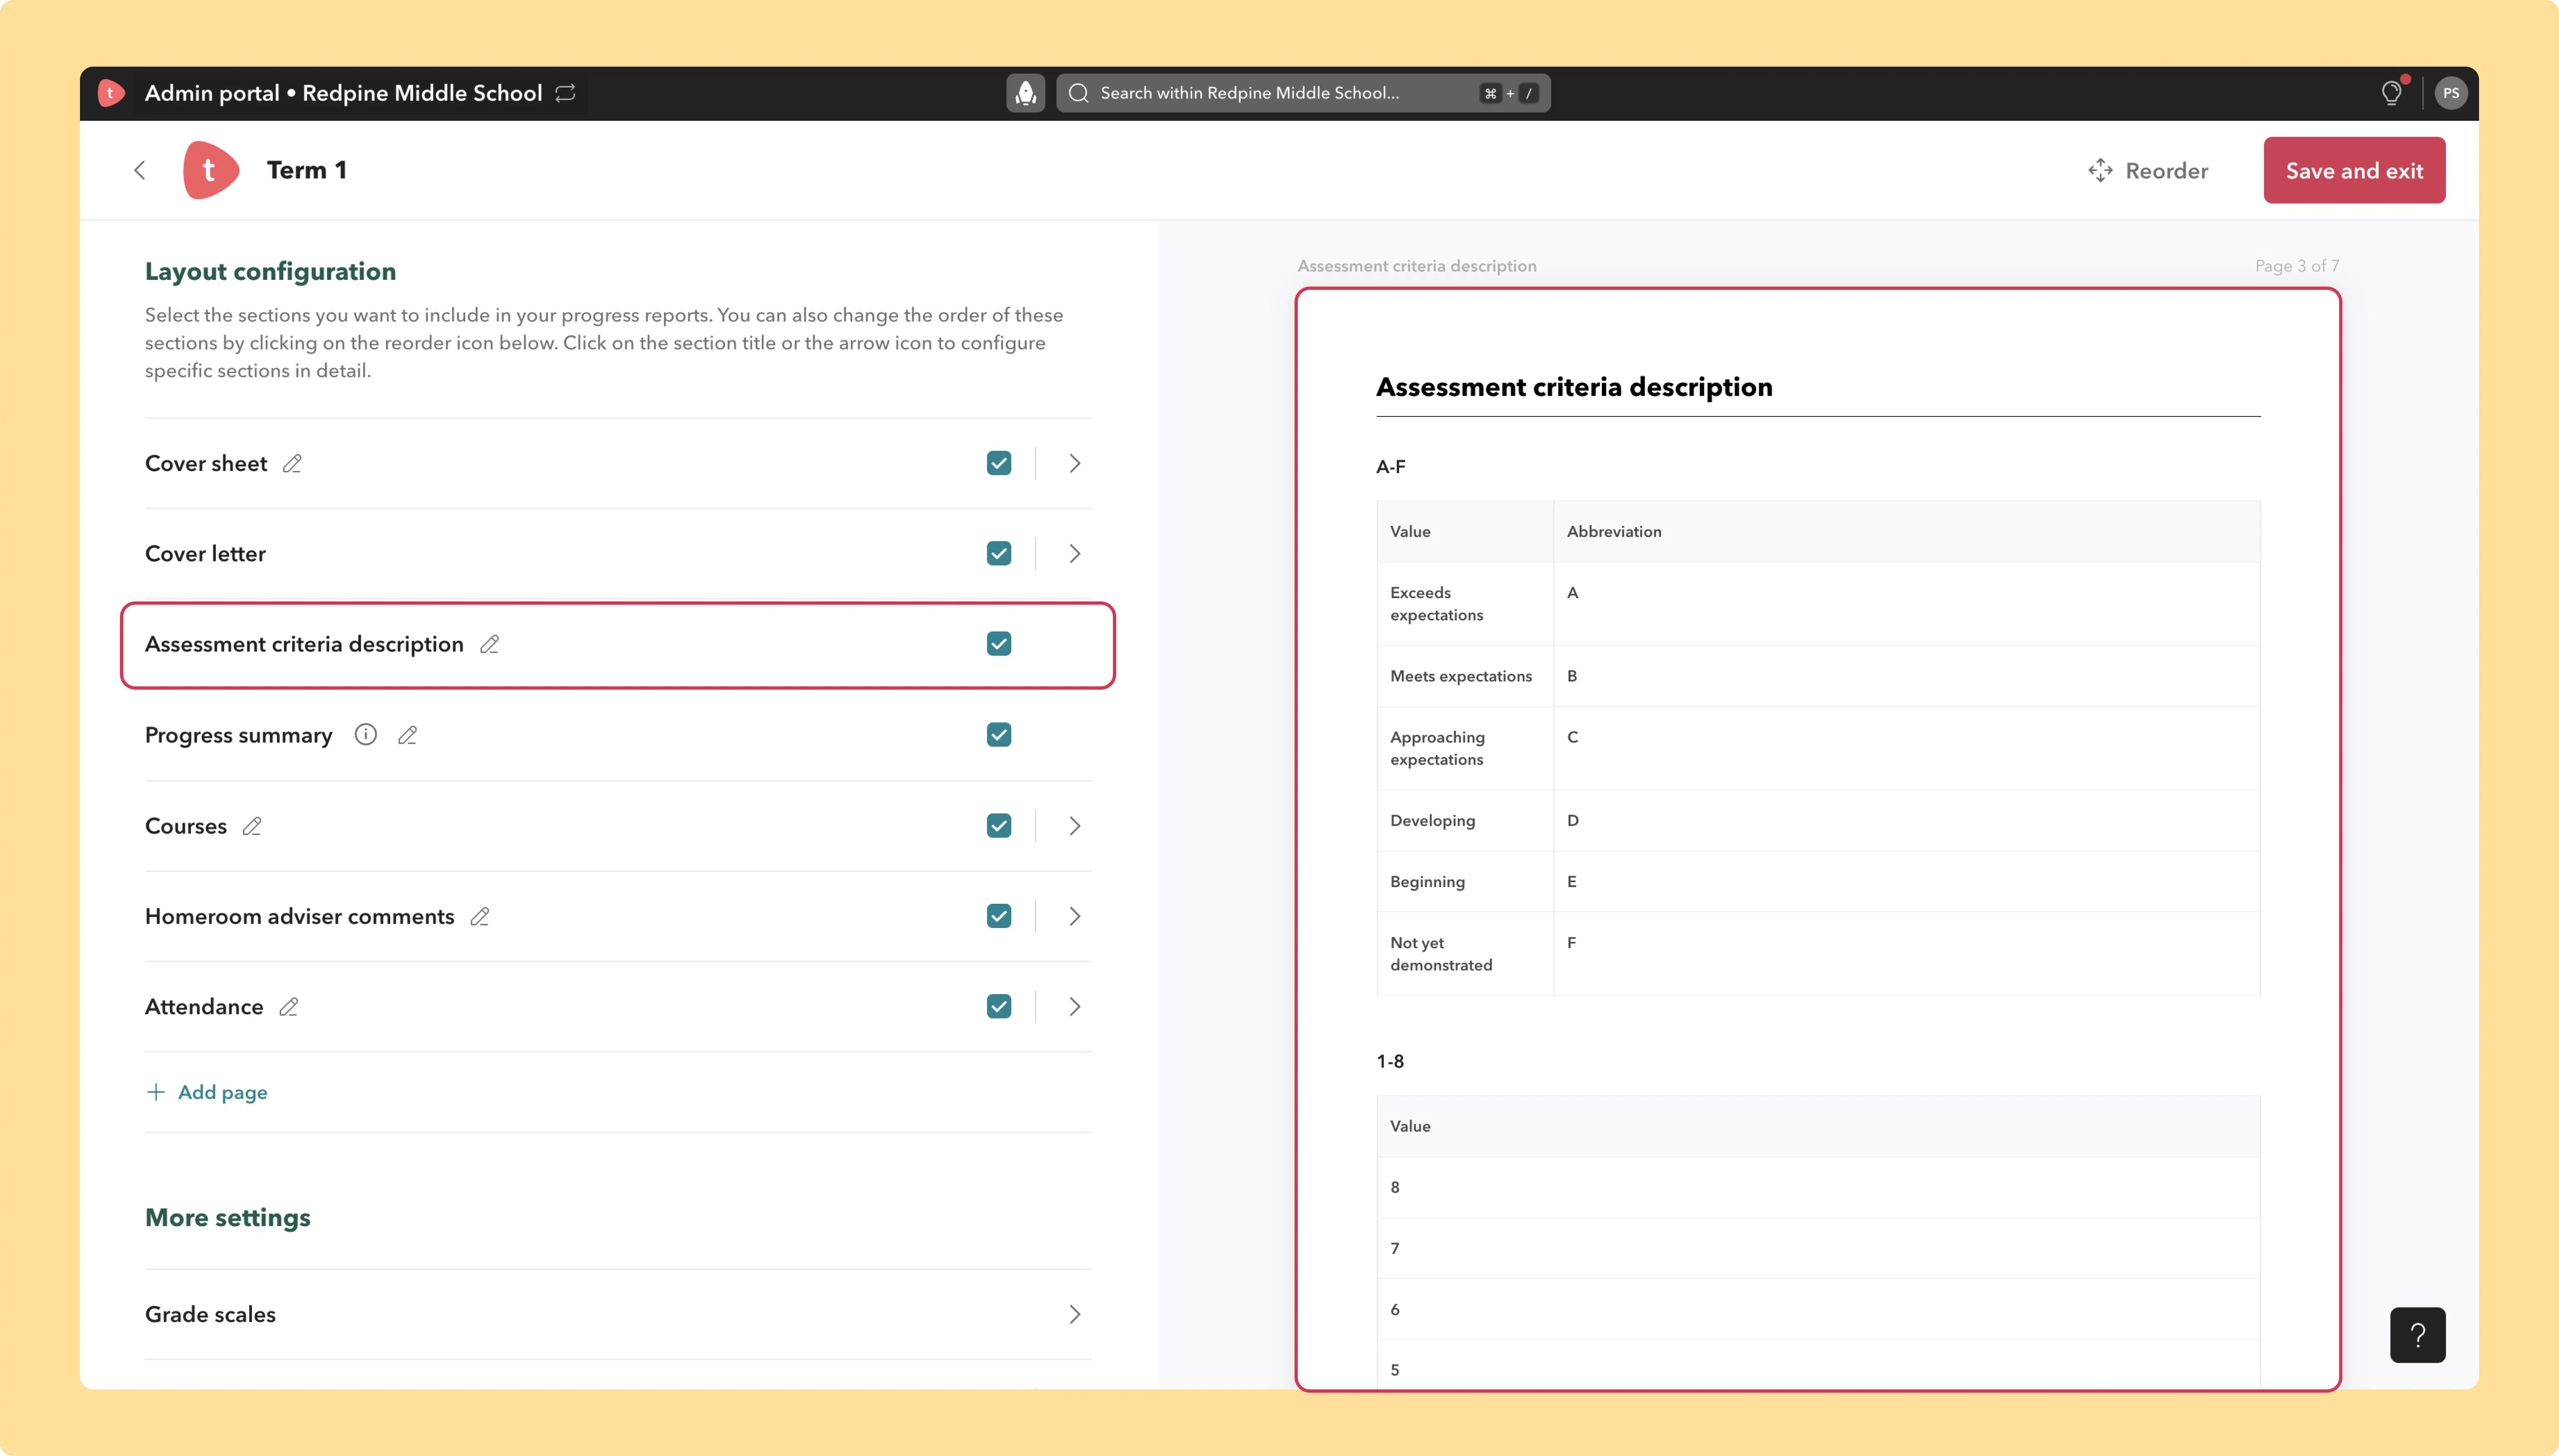Click the Term 1 logo badge

pyautogui.click(x=211, y=170)
